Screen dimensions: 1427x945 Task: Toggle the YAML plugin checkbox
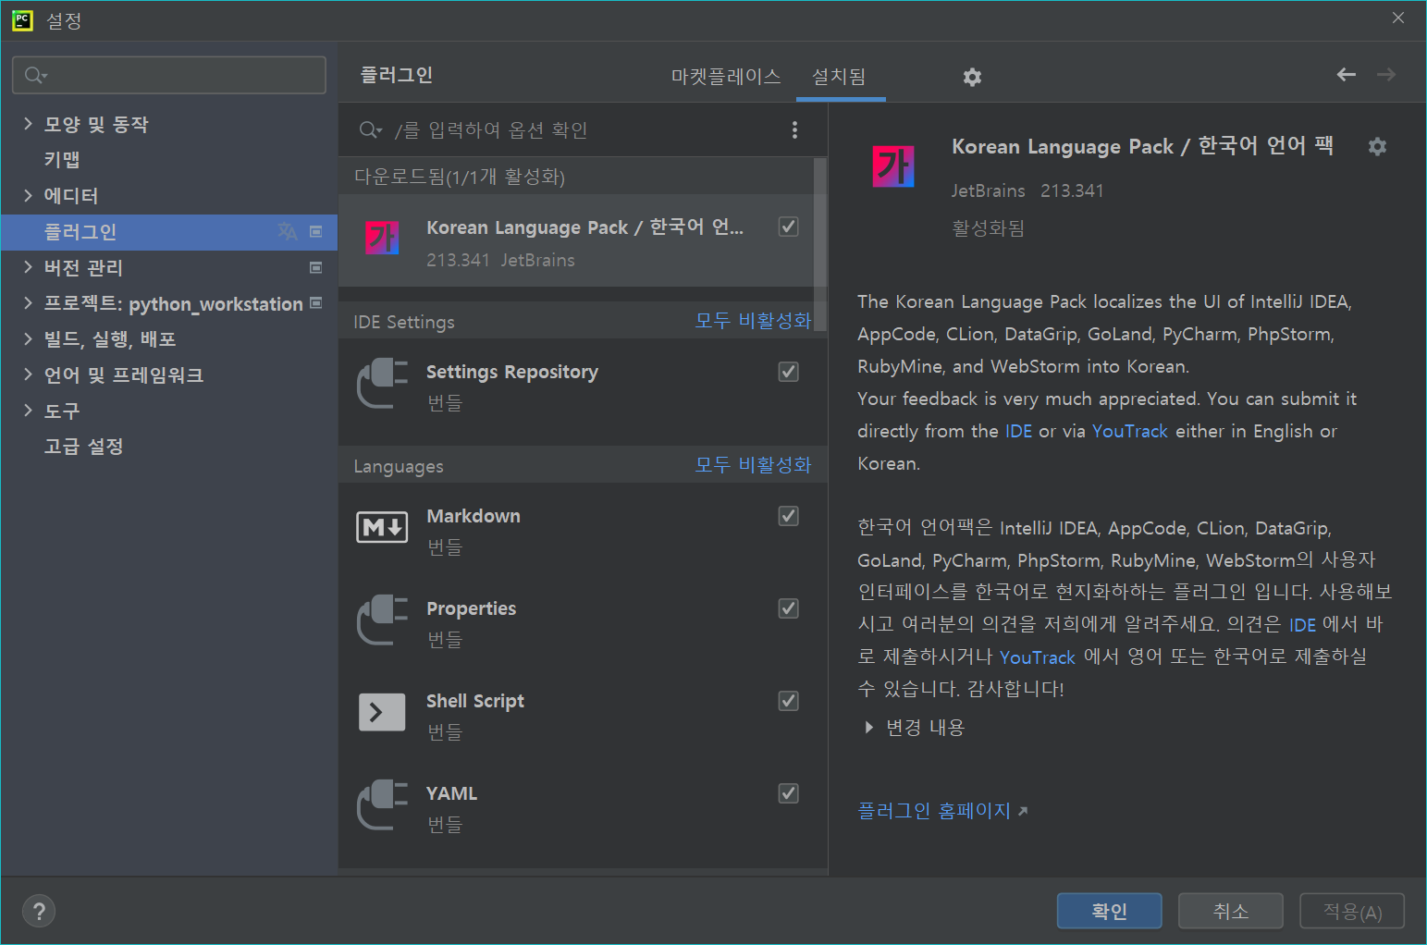coord(789,793)
